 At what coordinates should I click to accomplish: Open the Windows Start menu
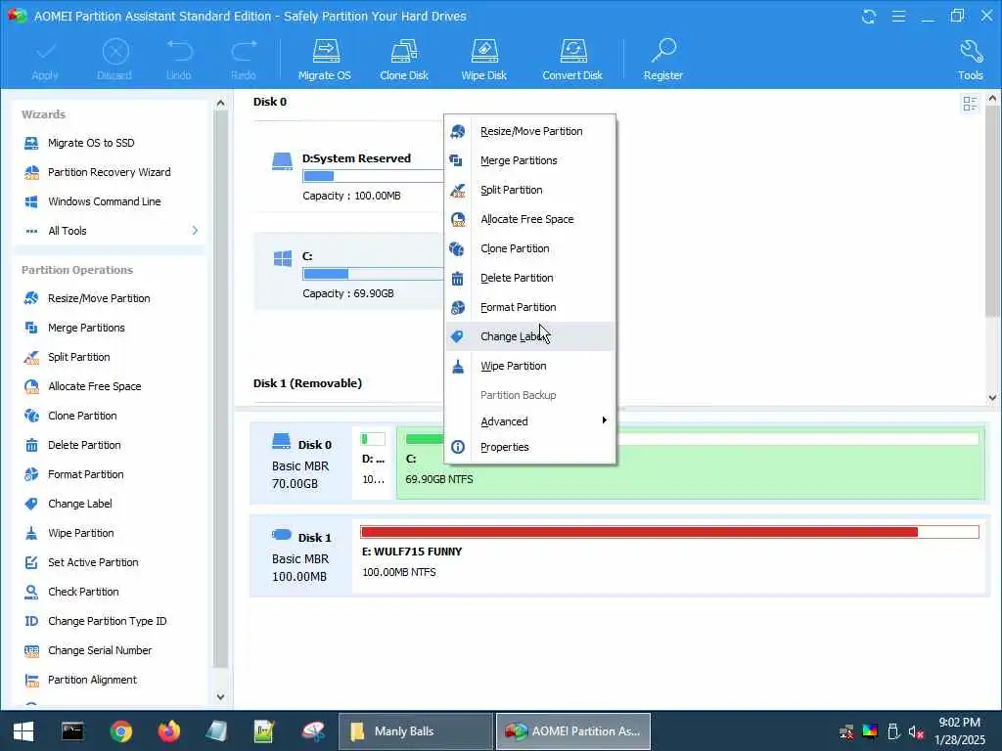23,731
